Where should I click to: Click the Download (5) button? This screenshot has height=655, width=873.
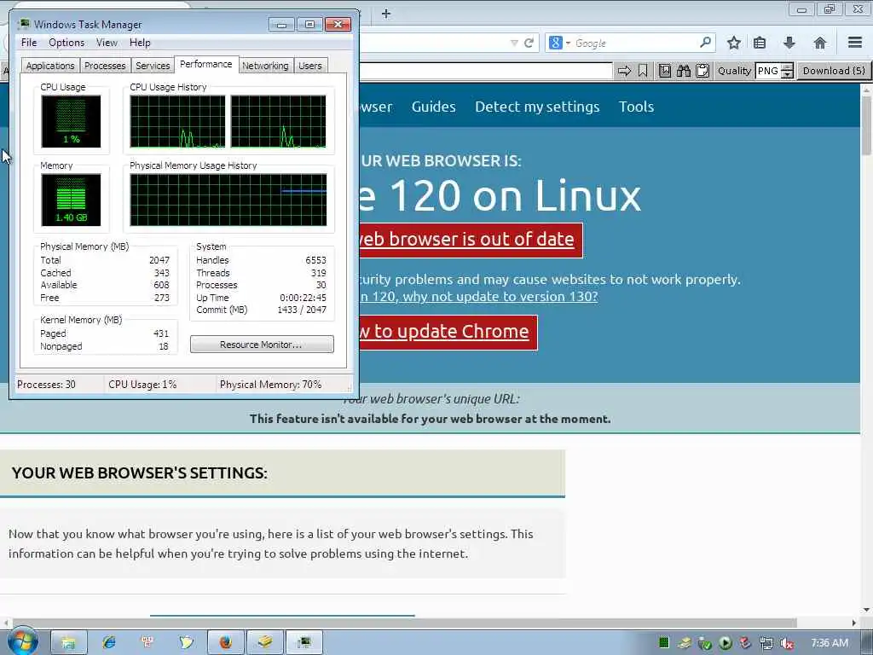(834, 71)
